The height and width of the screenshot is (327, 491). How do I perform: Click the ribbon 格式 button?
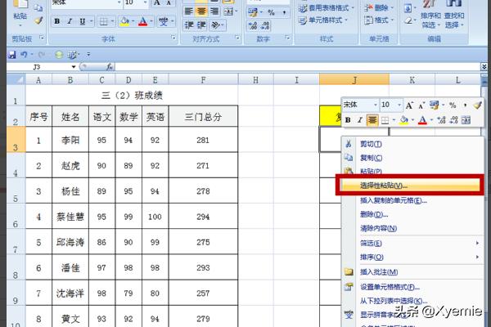tap(379, 20)
